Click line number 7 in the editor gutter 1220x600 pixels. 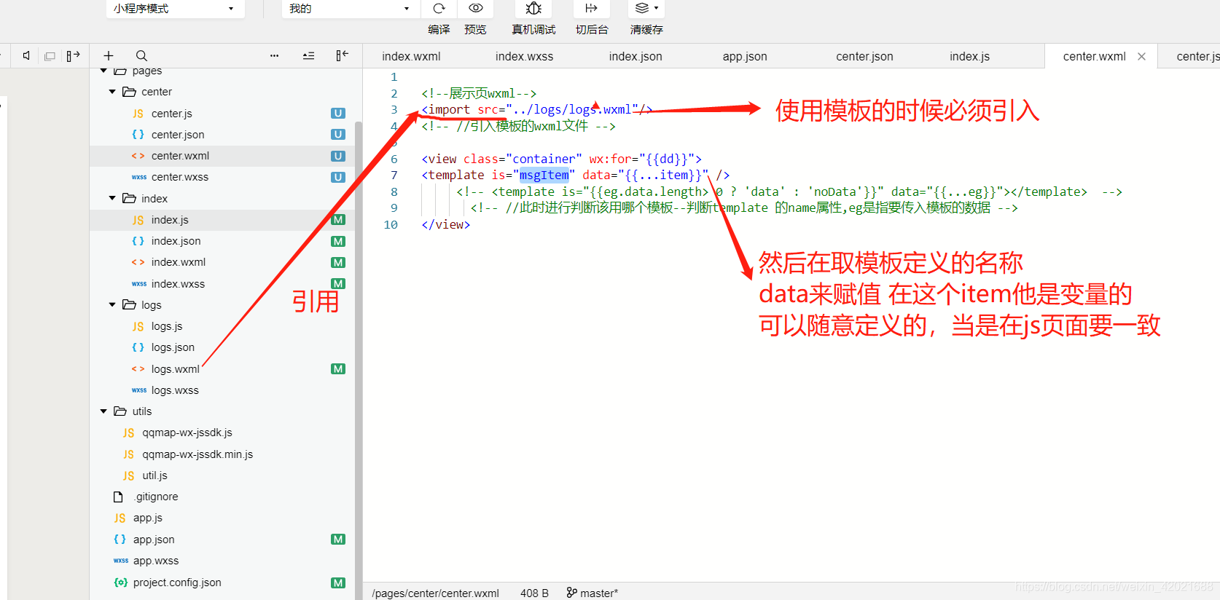point(394,175)
